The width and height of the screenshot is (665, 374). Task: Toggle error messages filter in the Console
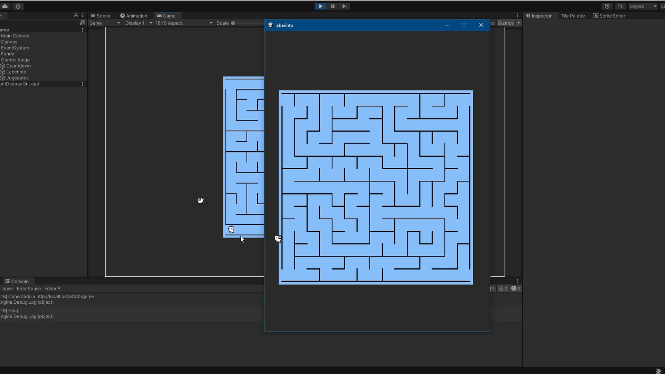point(516,288)
